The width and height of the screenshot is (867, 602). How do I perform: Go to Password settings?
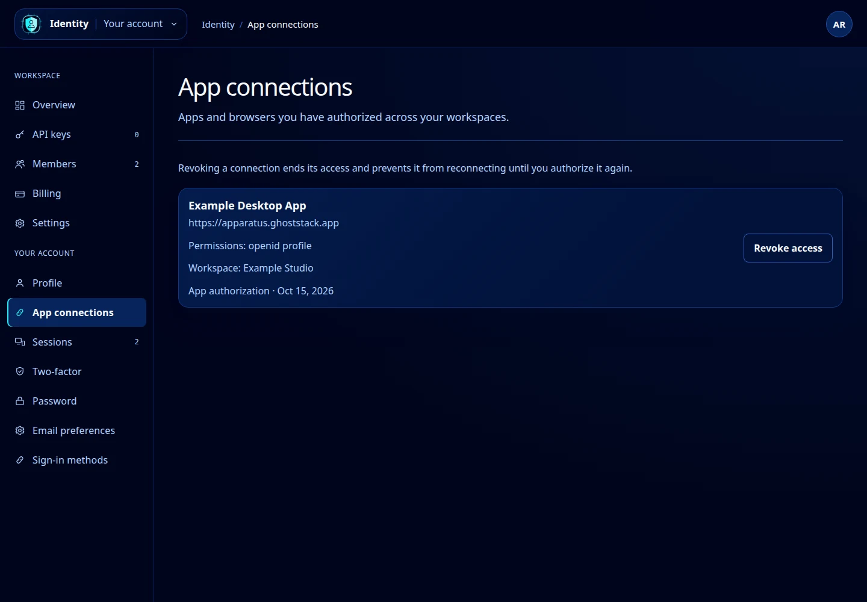click(77, 401)
